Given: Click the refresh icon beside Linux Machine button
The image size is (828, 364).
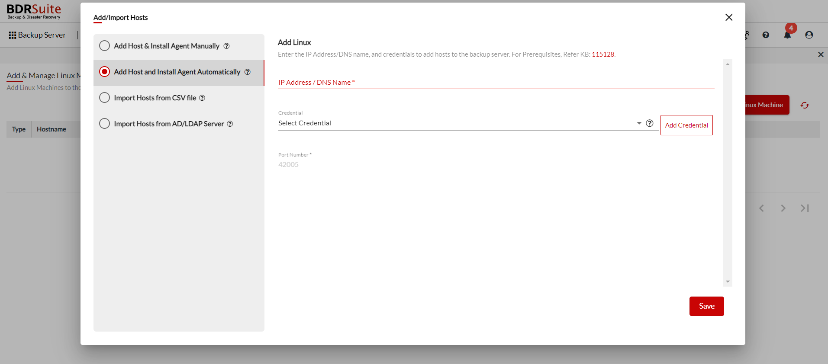Looking at the screenshot, I should (x=805, y=105).
